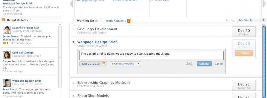The image size is (267, 98).
Task: Click the Recent Updates speech bubble icon
Action: coord(4,20)
